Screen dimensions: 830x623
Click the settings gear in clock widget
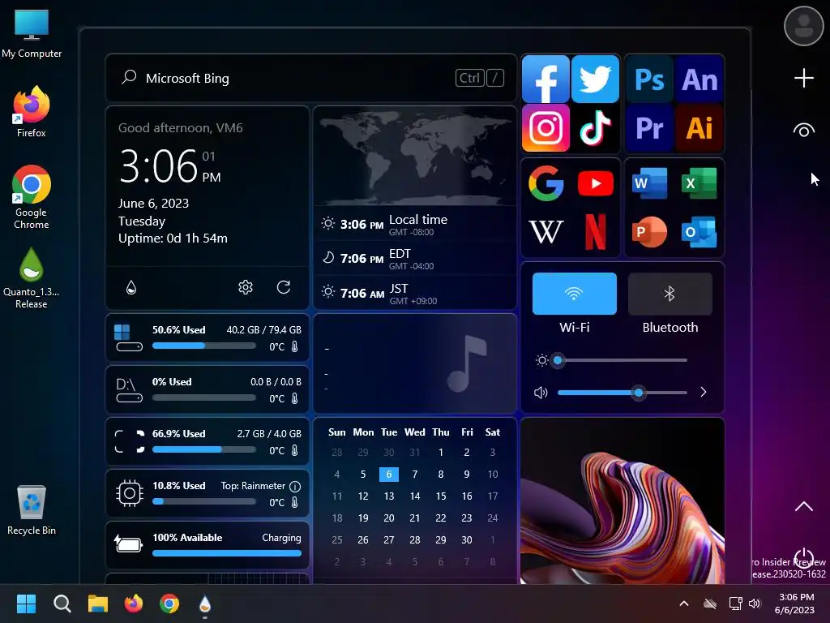pos(245,287)
